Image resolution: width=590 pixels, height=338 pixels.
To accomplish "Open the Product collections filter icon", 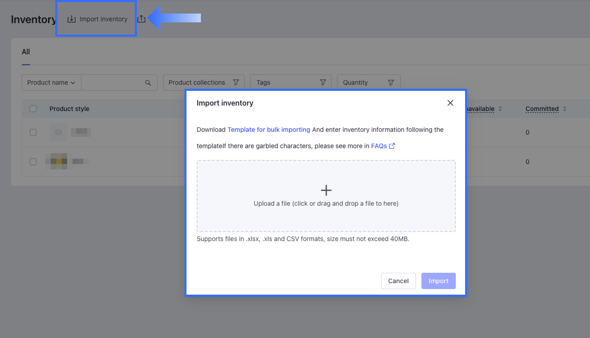I will tap(236, 82).
